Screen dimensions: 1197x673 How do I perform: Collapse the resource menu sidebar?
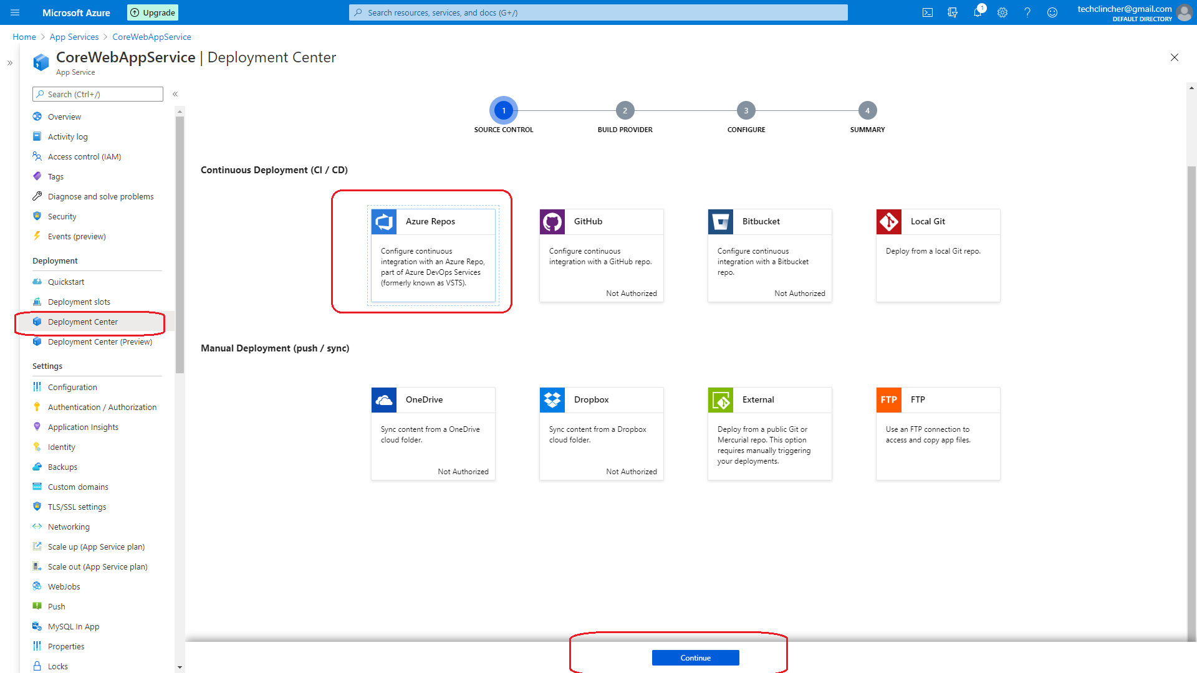[175, 94]
